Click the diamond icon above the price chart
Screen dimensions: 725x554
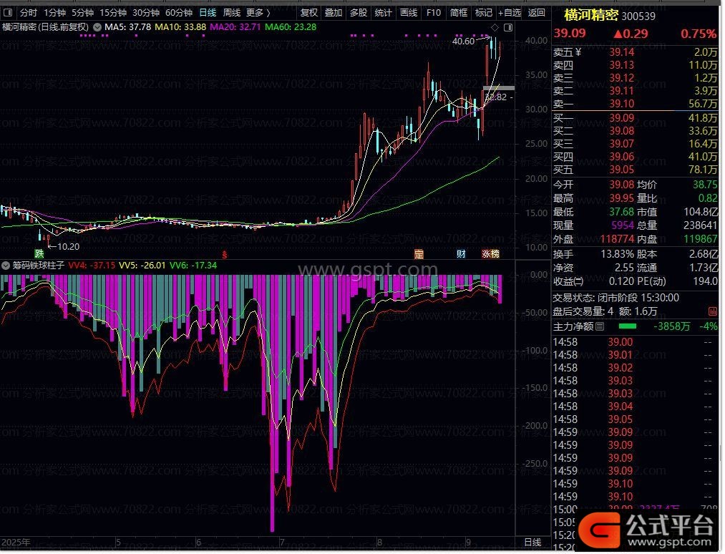pyautogui.click(x=495, y=27)
